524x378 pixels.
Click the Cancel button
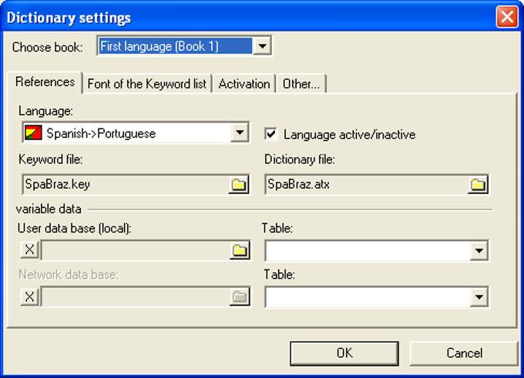point(464,353)
